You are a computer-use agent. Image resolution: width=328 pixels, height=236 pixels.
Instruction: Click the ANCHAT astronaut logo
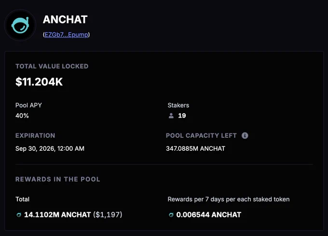(20, 25)
